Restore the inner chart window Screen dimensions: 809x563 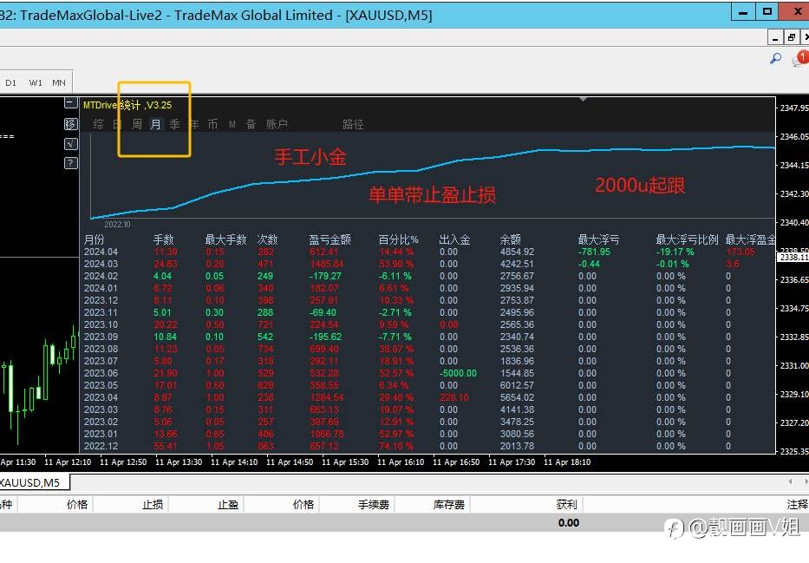click(792, 37)
